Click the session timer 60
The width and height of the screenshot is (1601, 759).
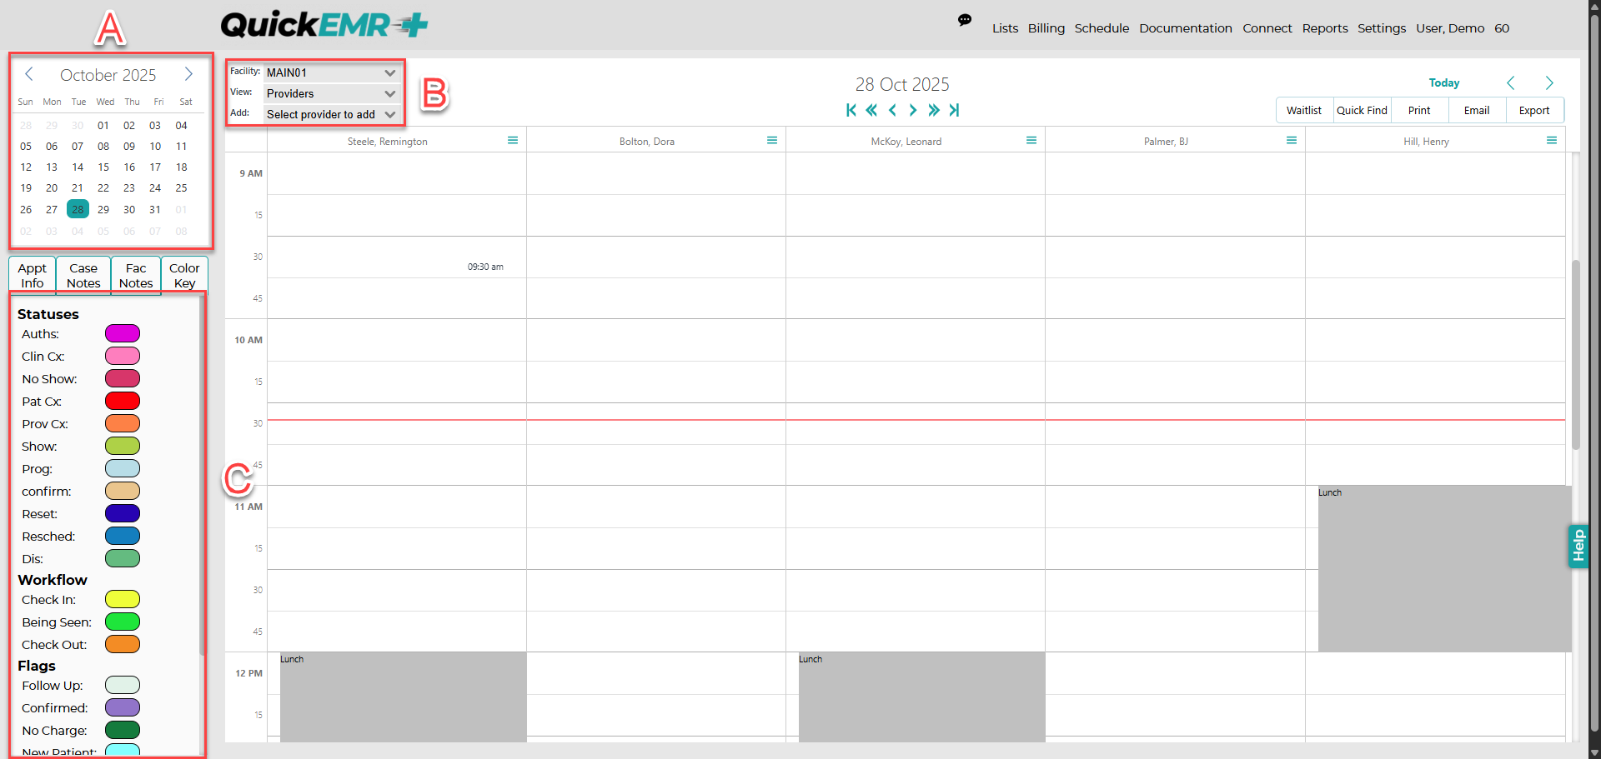point(1502,28)
